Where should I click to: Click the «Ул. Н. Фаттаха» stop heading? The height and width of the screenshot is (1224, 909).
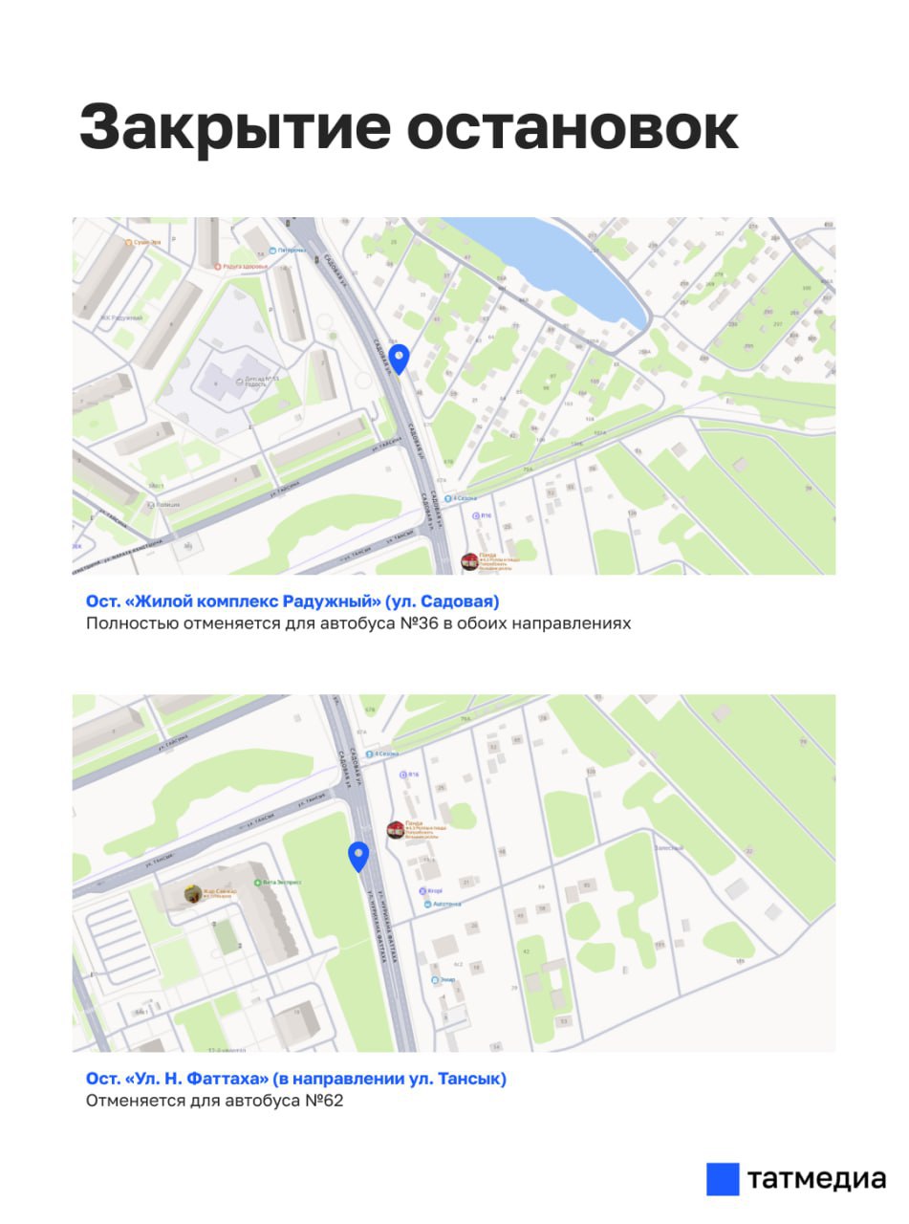296,1079
